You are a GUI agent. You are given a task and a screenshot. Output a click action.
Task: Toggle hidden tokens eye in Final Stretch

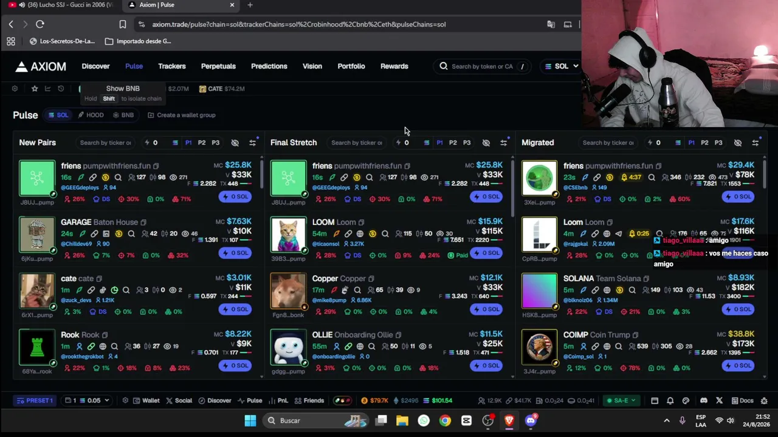486,143
